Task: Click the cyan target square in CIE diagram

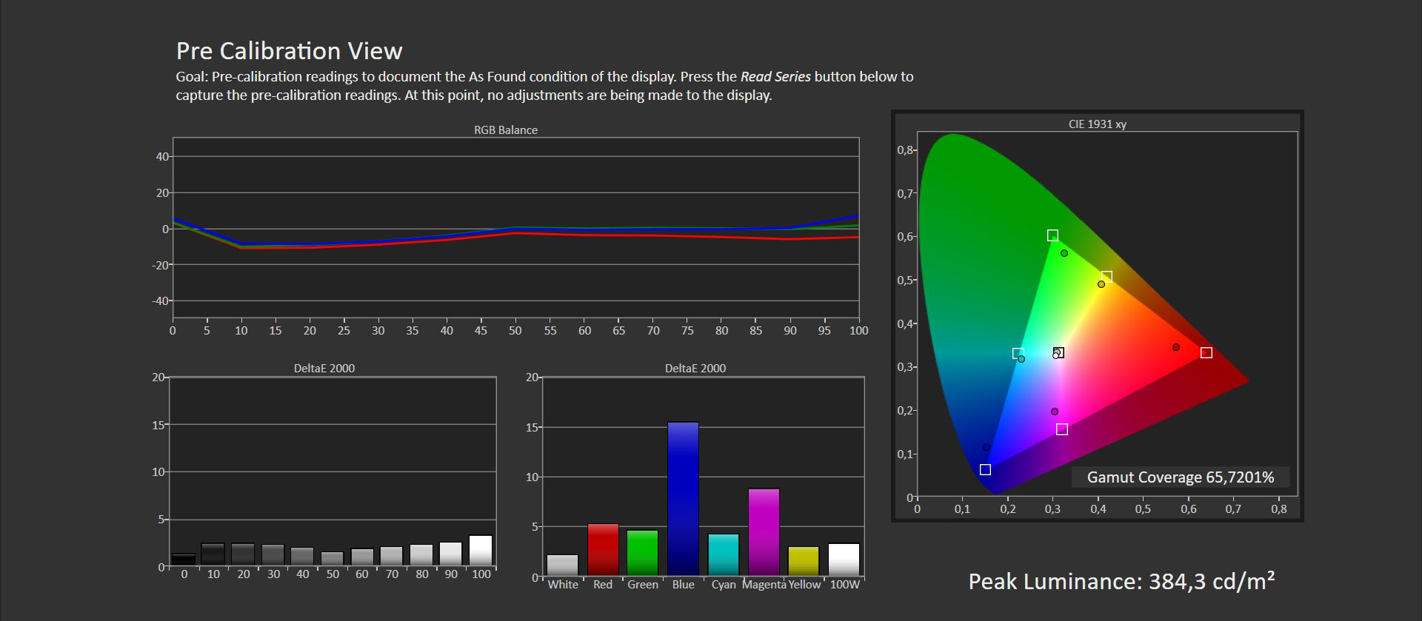Action: click(1018, 354)
